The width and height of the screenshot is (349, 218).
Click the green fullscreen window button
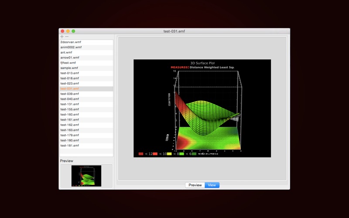[x=73, y=31]
